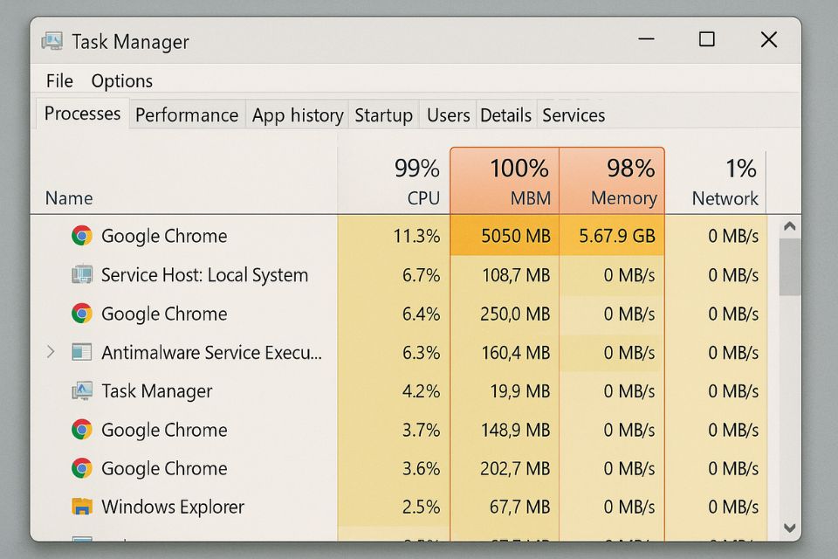Click the Chrome icon on the 3.7% CPU row
Screen dimensions: 838x559
click(82, 430)
